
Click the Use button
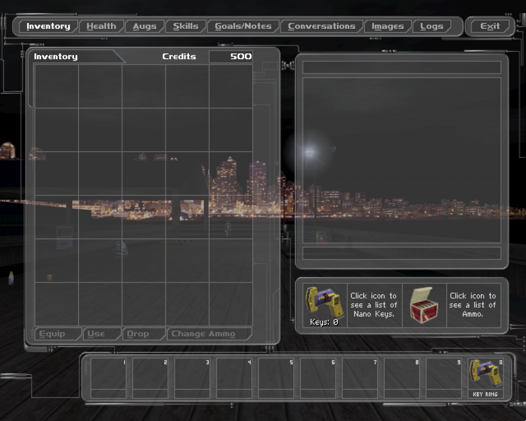pos(102,334)
